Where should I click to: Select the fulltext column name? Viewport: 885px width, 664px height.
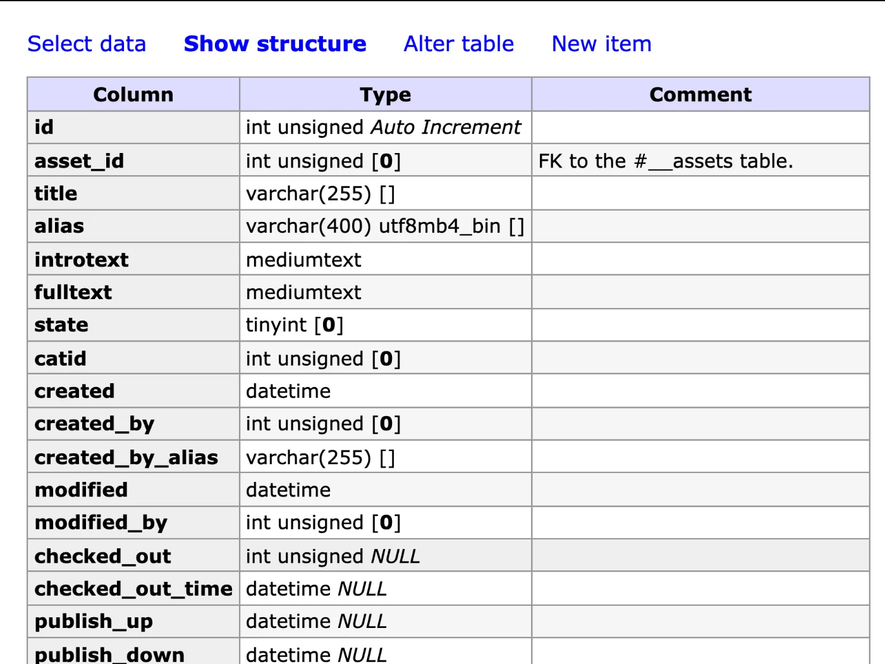(x=73, y=292)
